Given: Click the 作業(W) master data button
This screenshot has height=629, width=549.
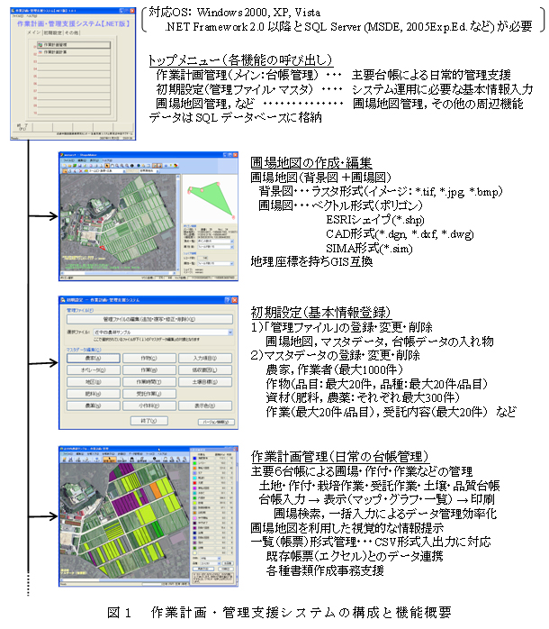Looking at the screenshot, I should coord(149,370).
